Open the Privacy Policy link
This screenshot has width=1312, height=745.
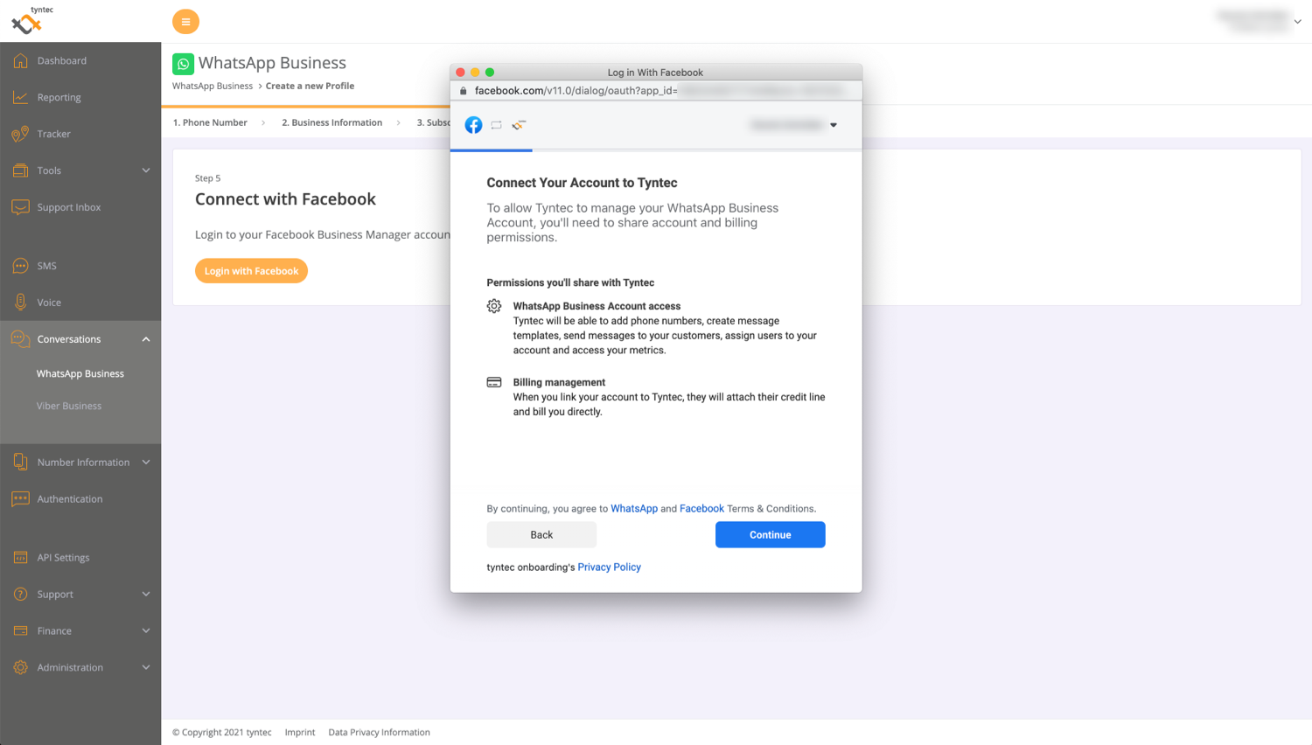[x=609, y=567]
